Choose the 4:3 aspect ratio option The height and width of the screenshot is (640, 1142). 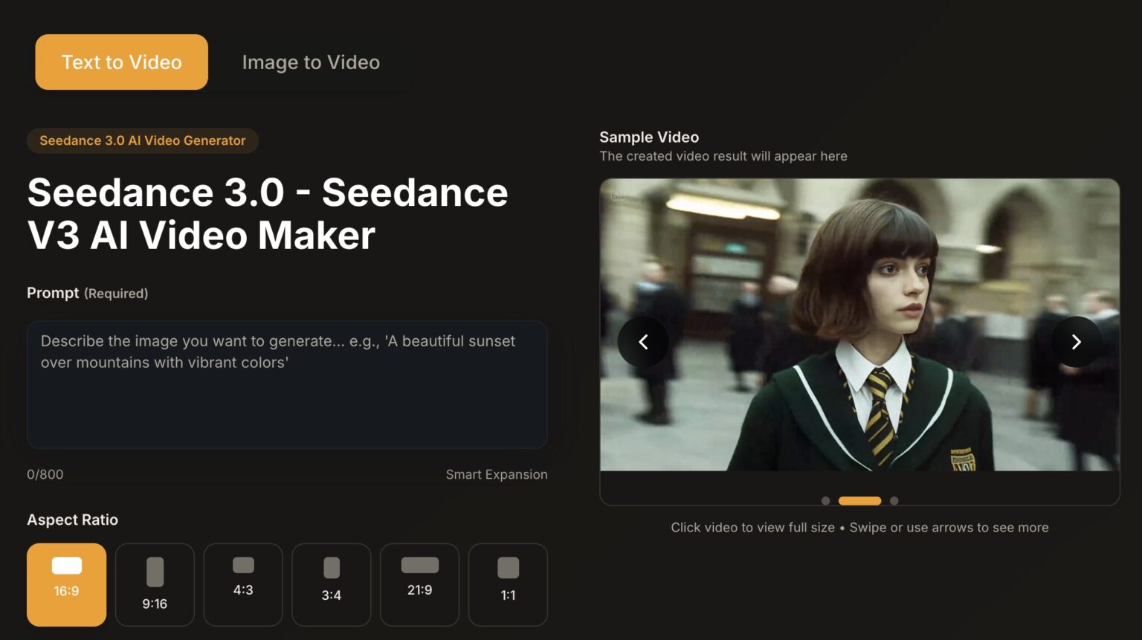243,584
